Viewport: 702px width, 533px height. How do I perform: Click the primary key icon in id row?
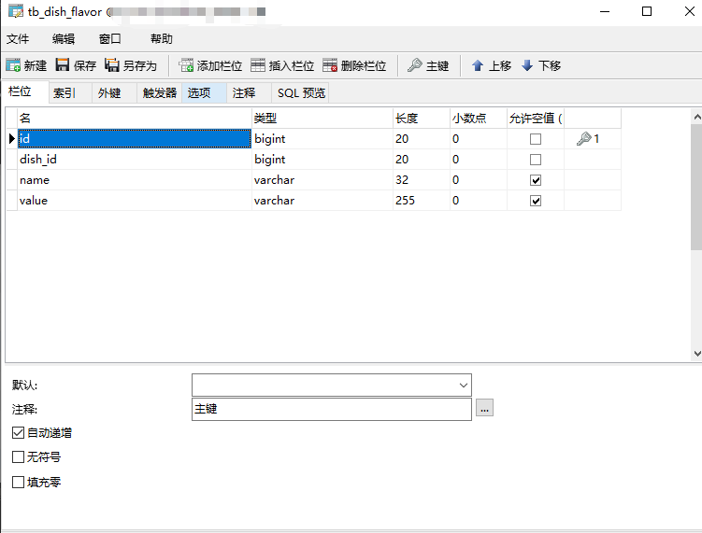pos(584,138)
